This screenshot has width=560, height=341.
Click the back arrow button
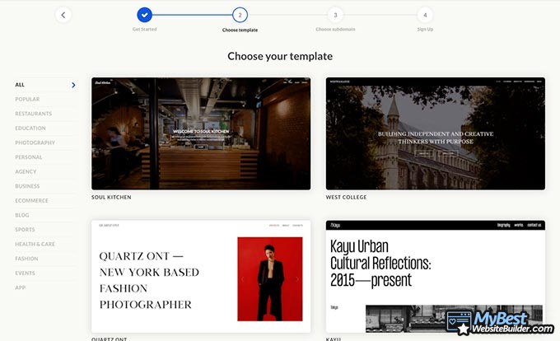point(63,15)
